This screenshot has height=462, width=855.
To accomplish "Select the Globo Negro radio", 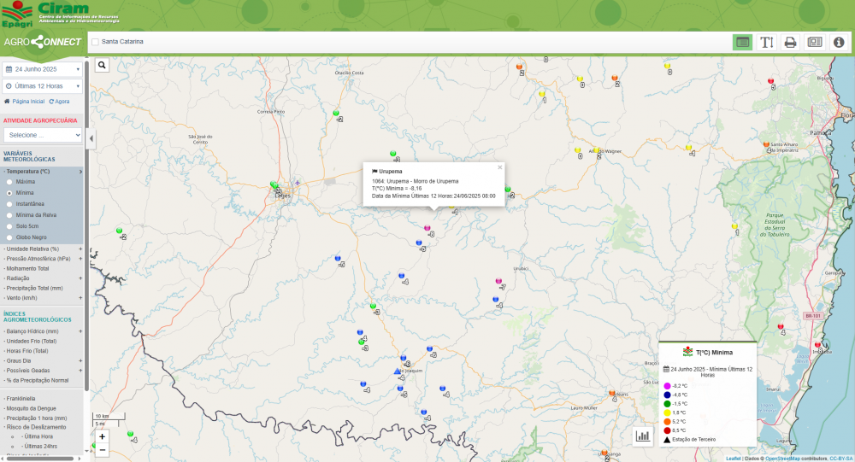I will point(9,237).
